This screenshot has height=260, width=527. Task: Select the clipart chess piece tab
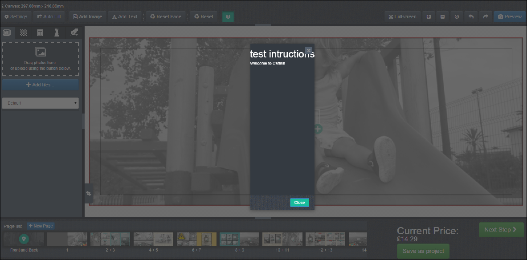coord(57,32)
